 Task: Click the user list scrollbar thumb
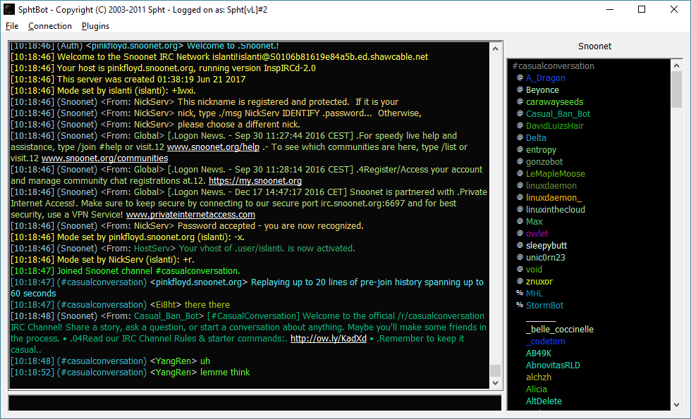[676, 89]
